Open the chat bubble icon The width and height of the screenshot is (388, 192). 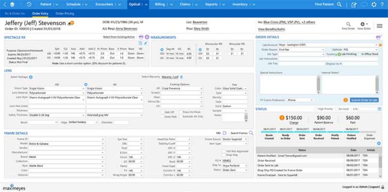pos(364,5)
